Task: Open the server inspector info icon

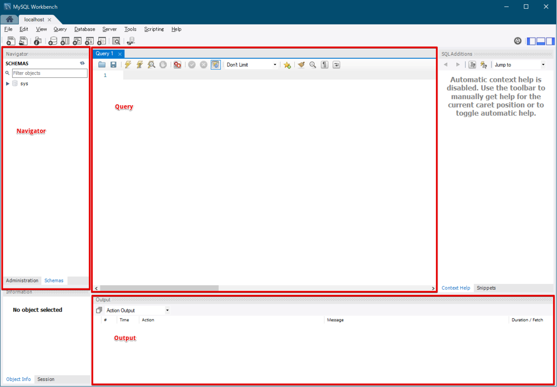Action: [x=38, y=41]
